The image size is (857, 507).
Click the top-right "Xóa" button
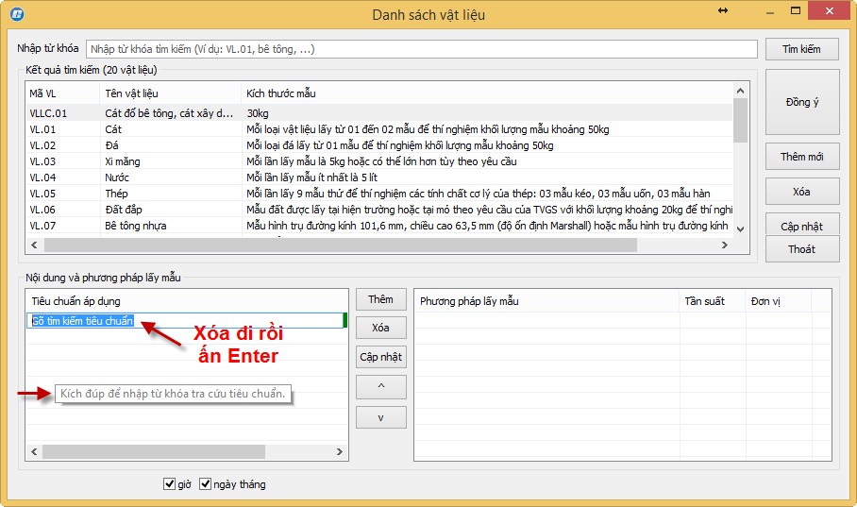801,192
